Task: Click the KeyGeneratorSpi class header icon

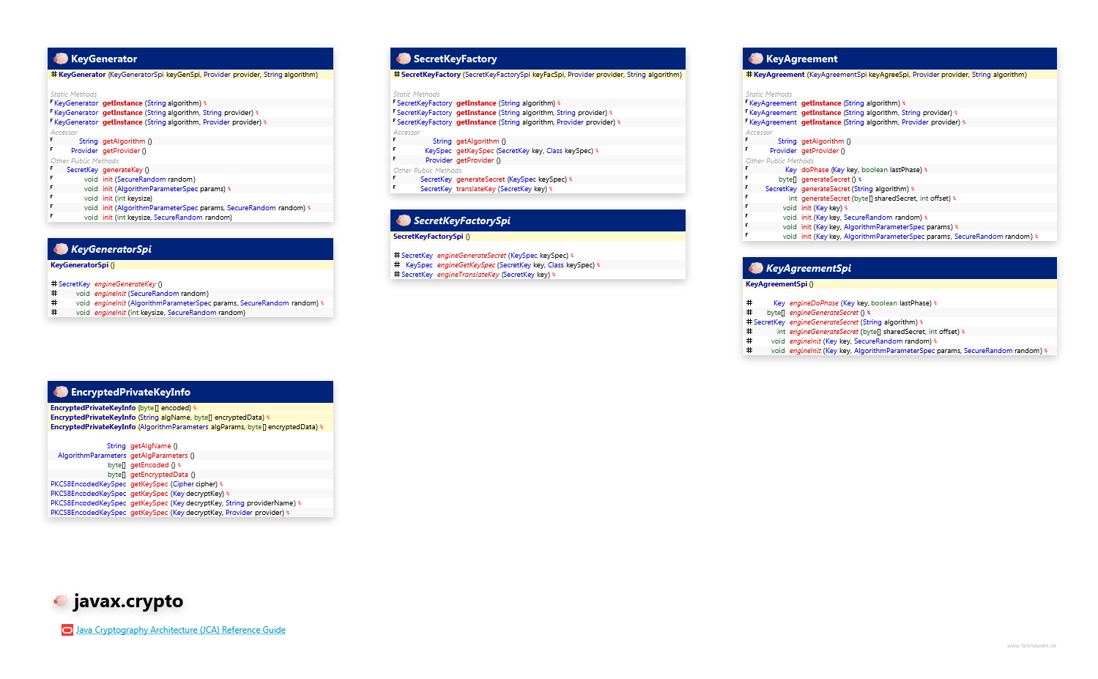Action: pos(61,249)
